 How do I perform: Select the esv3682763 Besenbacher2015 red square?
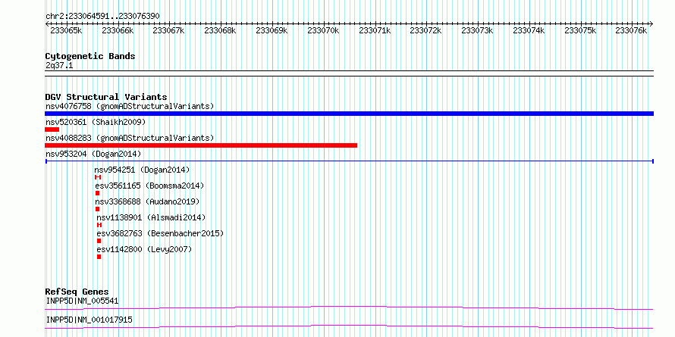pos(99,241)
